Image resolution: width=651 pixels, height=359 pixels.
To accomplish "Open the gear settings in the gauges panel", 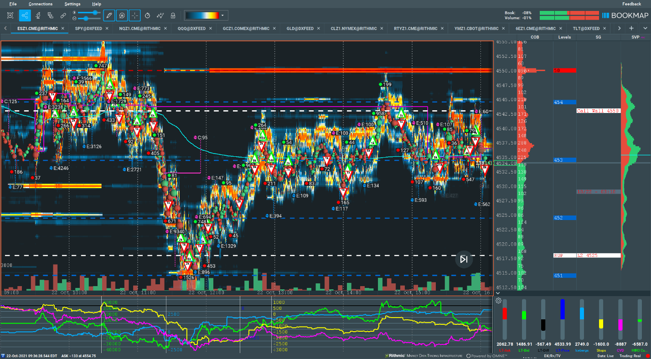I will 498,301.
